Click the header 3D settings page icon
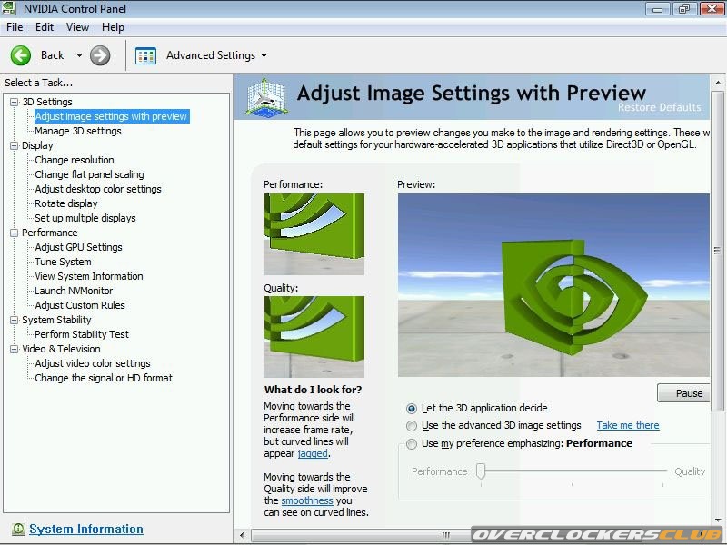This screenshot has height=545, width=727. [x=264, y=97]
